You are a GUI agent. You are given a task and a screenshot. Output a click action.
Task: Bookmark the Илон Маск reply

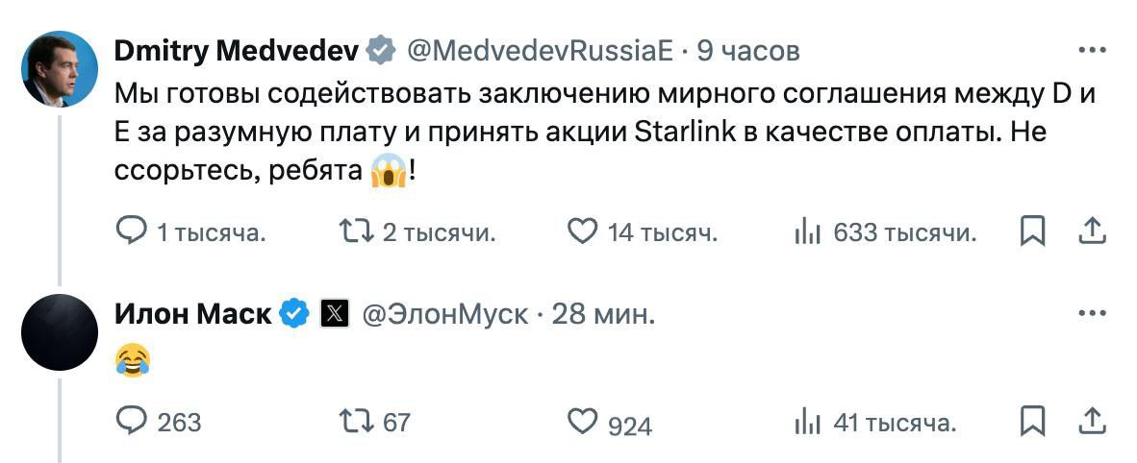[x=1032, y=421]
